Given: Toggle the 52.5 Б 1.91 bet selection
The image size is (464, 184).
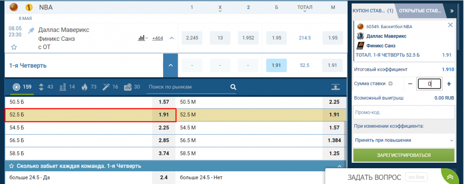Looking at the screenshot, I should point(90,115).
